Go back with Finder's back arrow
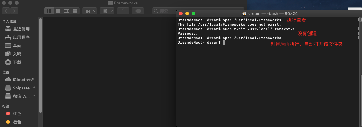Image resolution: width=362 pixels, height=127 pixels. pos(6,11)
